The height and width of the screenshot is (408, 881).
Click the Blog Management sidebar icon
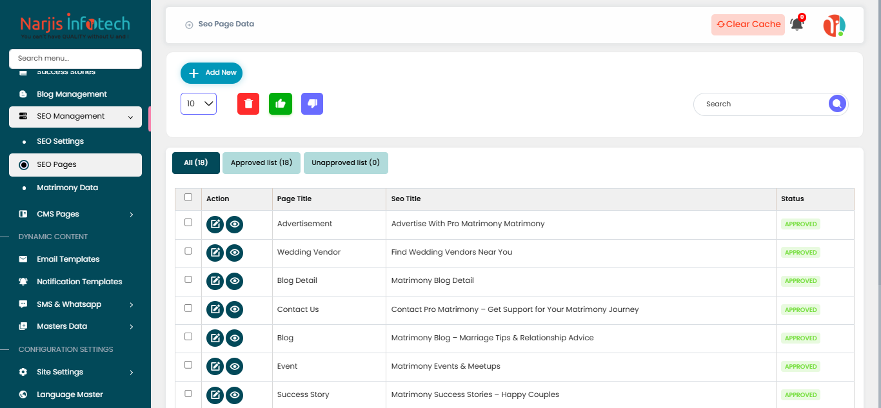pos(23,94)
